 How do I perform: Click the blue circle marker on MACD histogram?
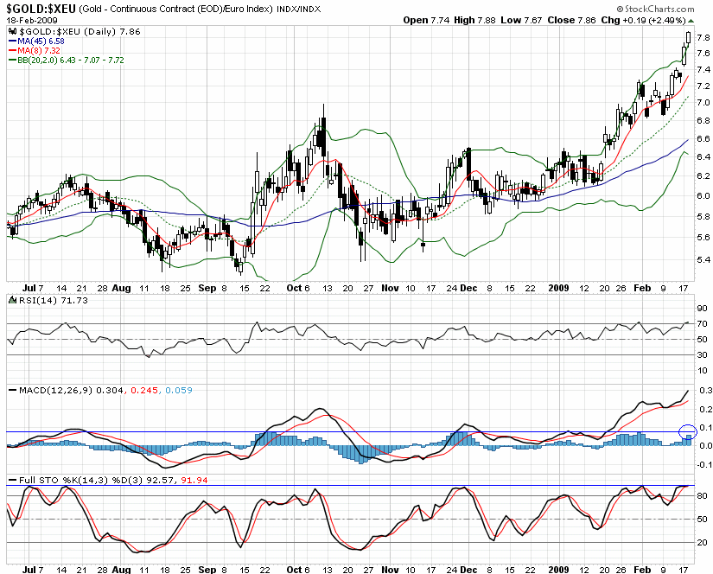point(688,431)
